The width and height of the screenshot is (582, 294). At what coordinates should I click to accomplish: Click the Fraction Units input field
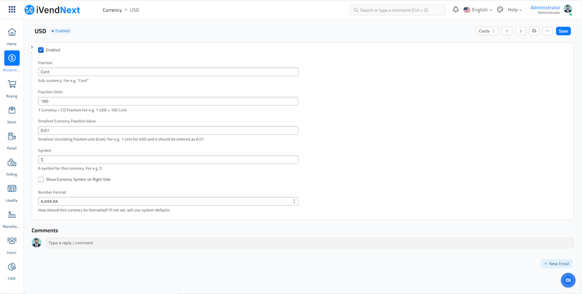(168, 101)
